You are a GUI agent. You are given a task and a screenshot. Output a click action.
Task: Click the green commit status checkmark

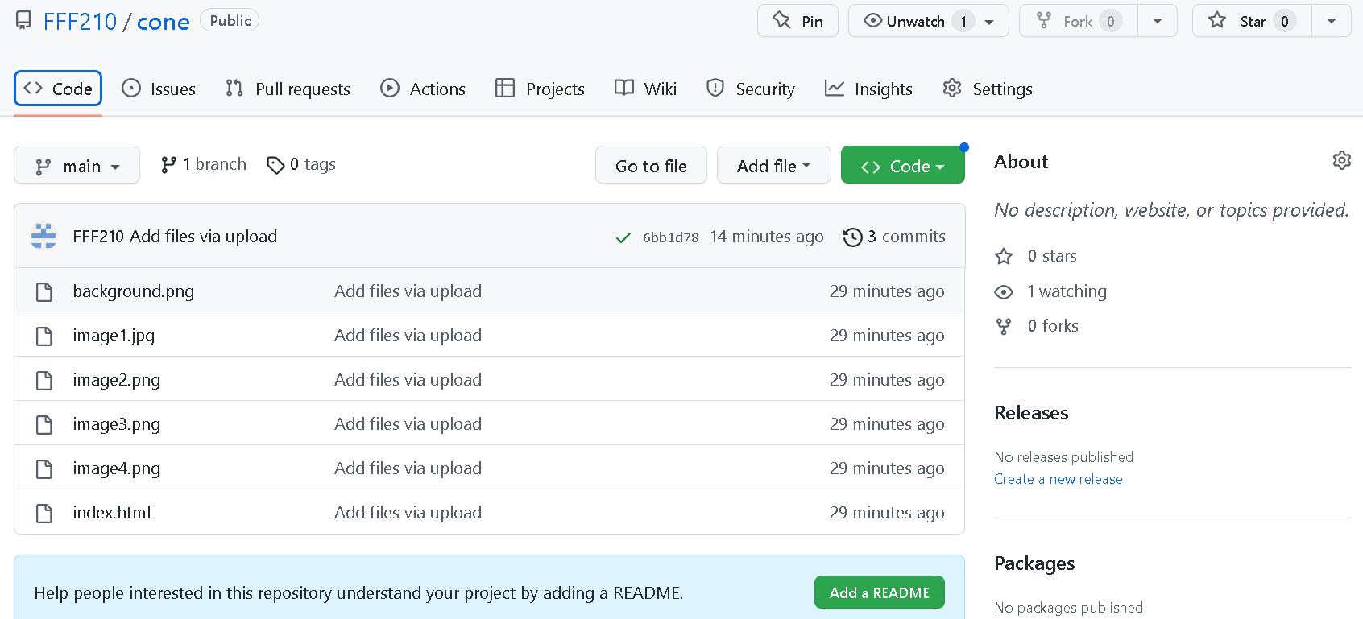623,237
